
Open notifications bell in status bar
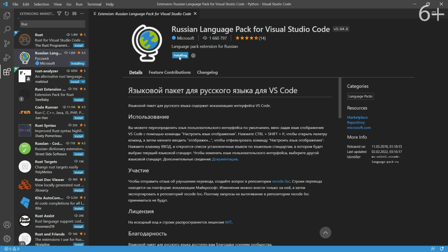click(x=442, y=249)
